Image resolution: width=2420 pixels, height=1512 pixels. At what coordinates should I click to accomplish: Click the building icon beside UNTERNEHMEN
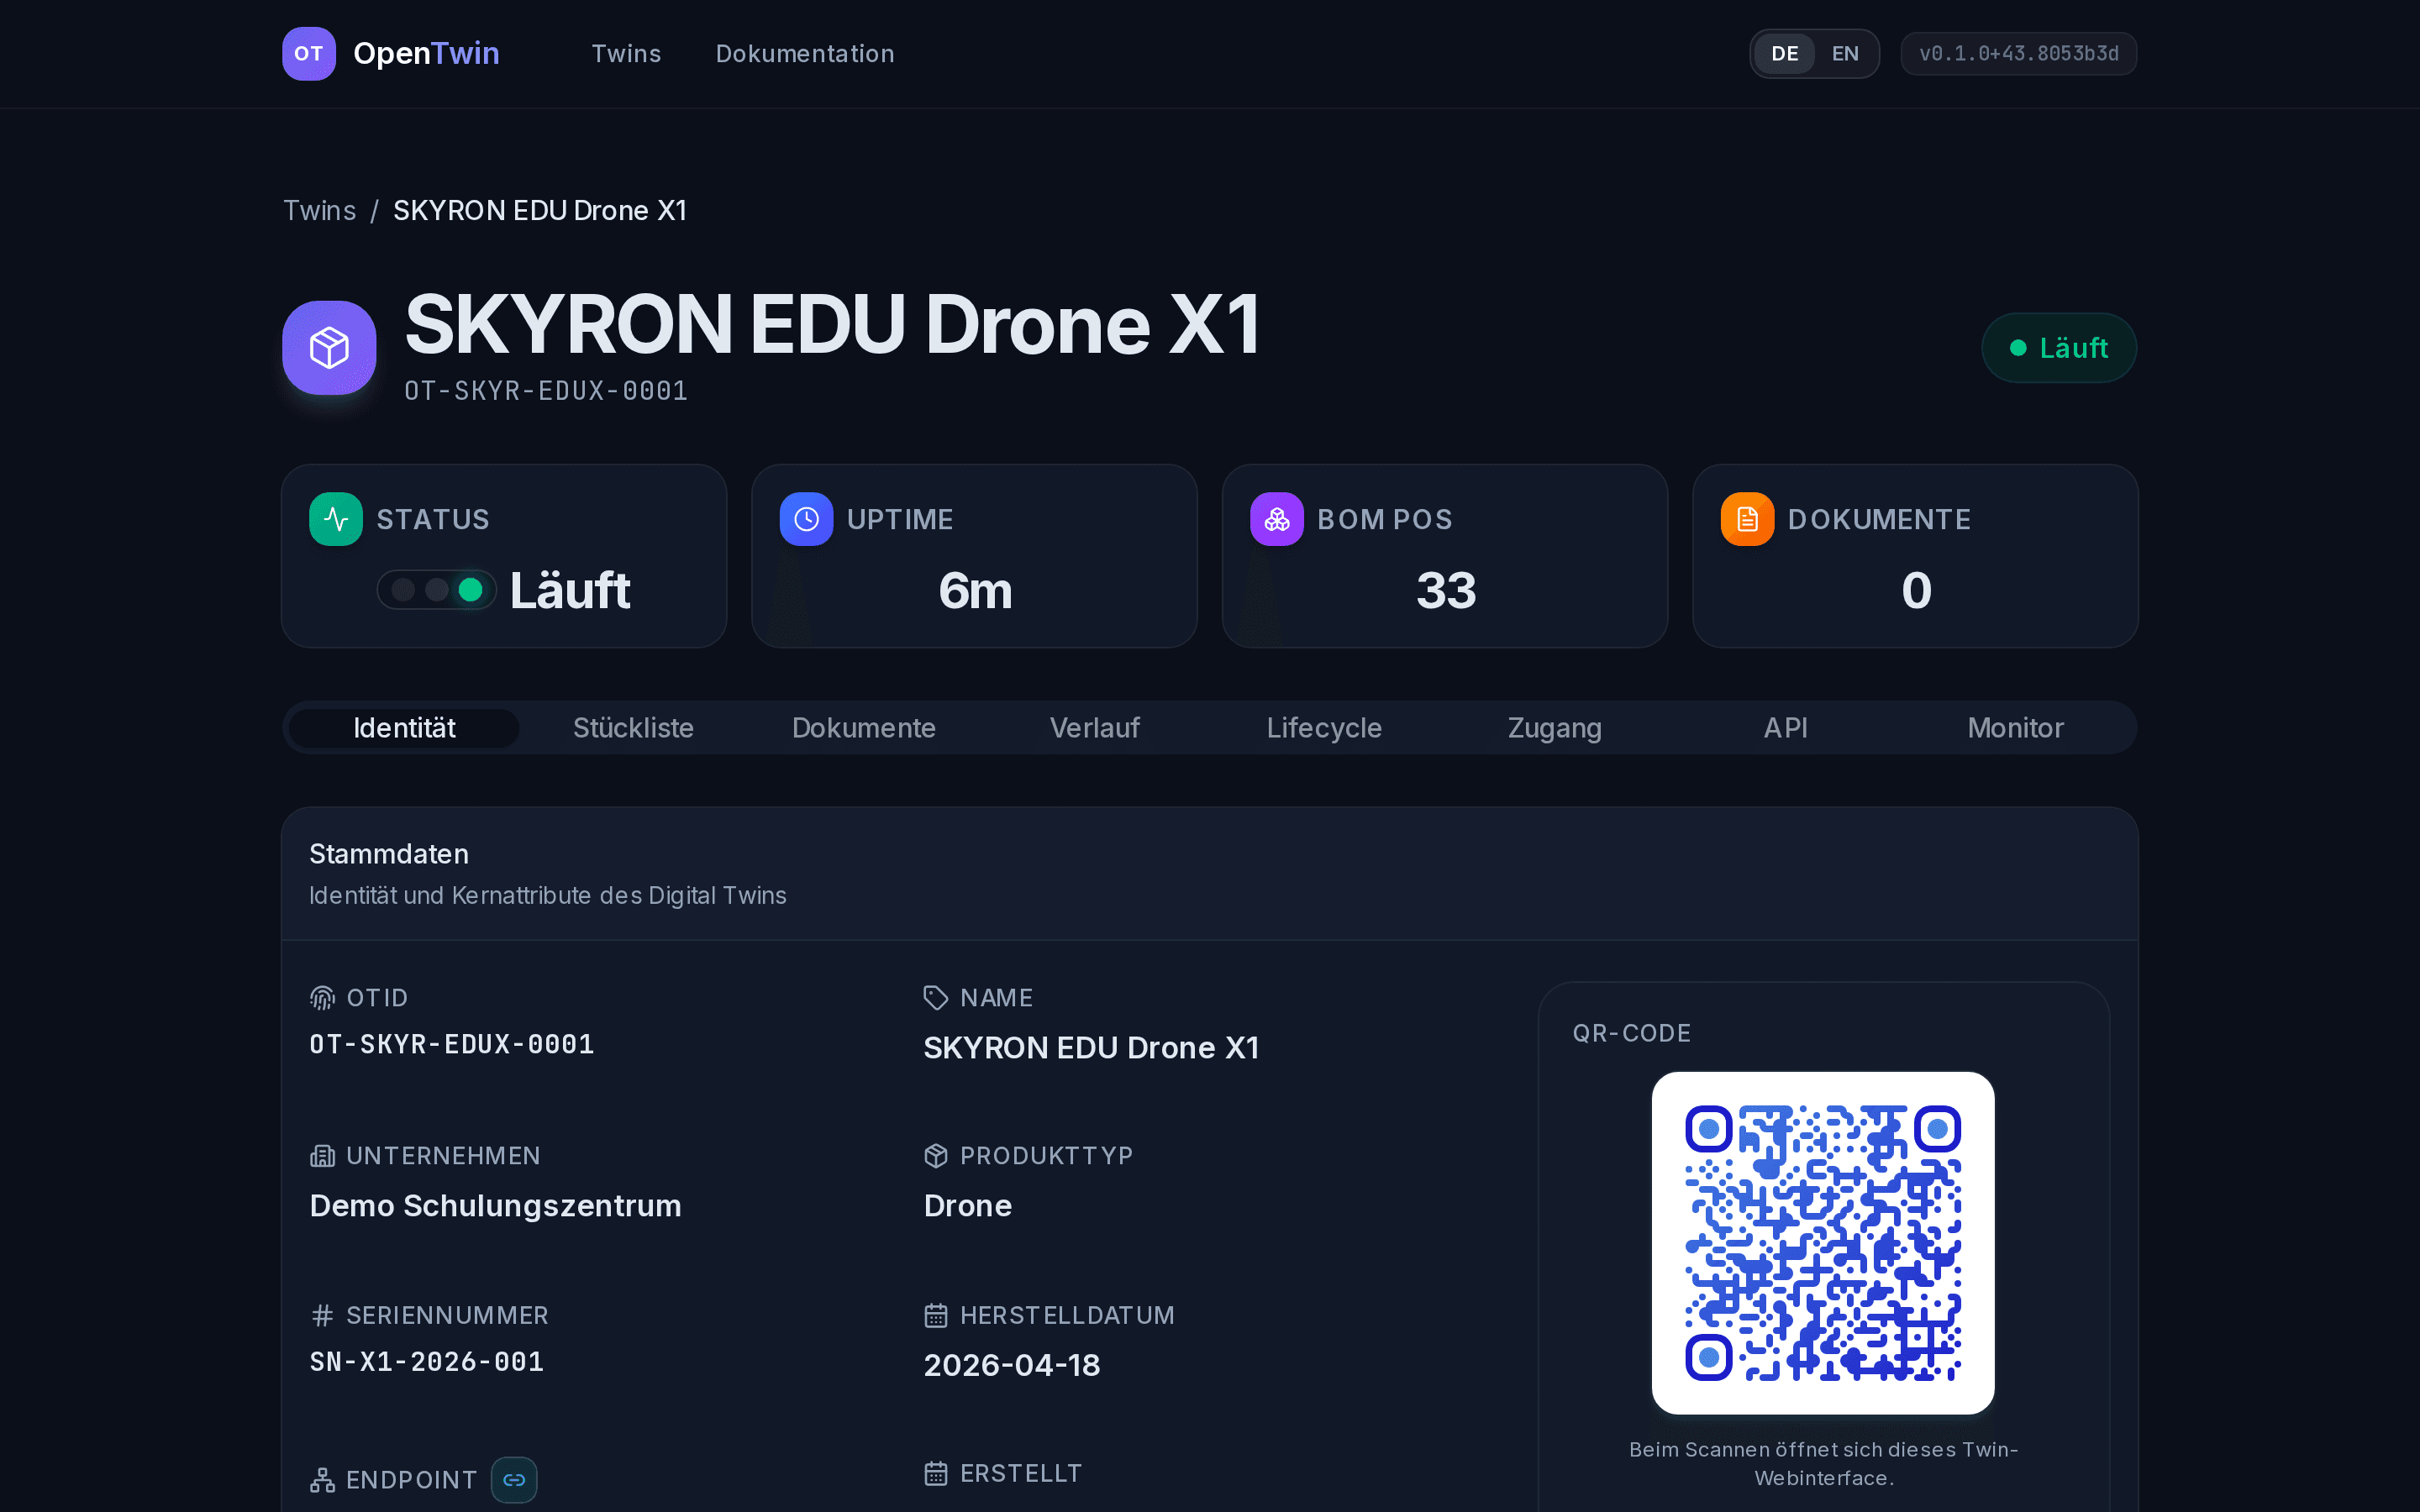[322, 1156]
